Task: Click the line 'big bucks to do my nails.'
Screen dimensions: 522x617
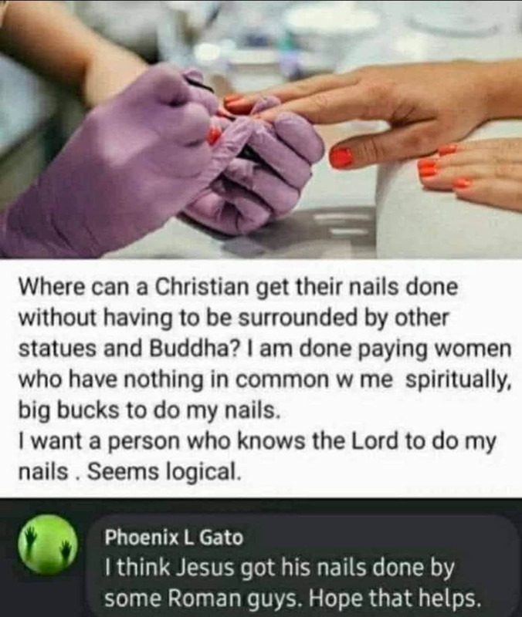Action: click(149, 410)
